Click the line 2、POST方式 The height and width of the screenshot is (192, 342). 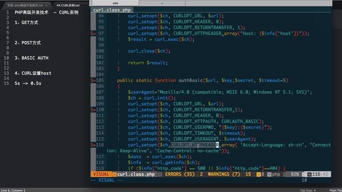(x=28, y=43)
